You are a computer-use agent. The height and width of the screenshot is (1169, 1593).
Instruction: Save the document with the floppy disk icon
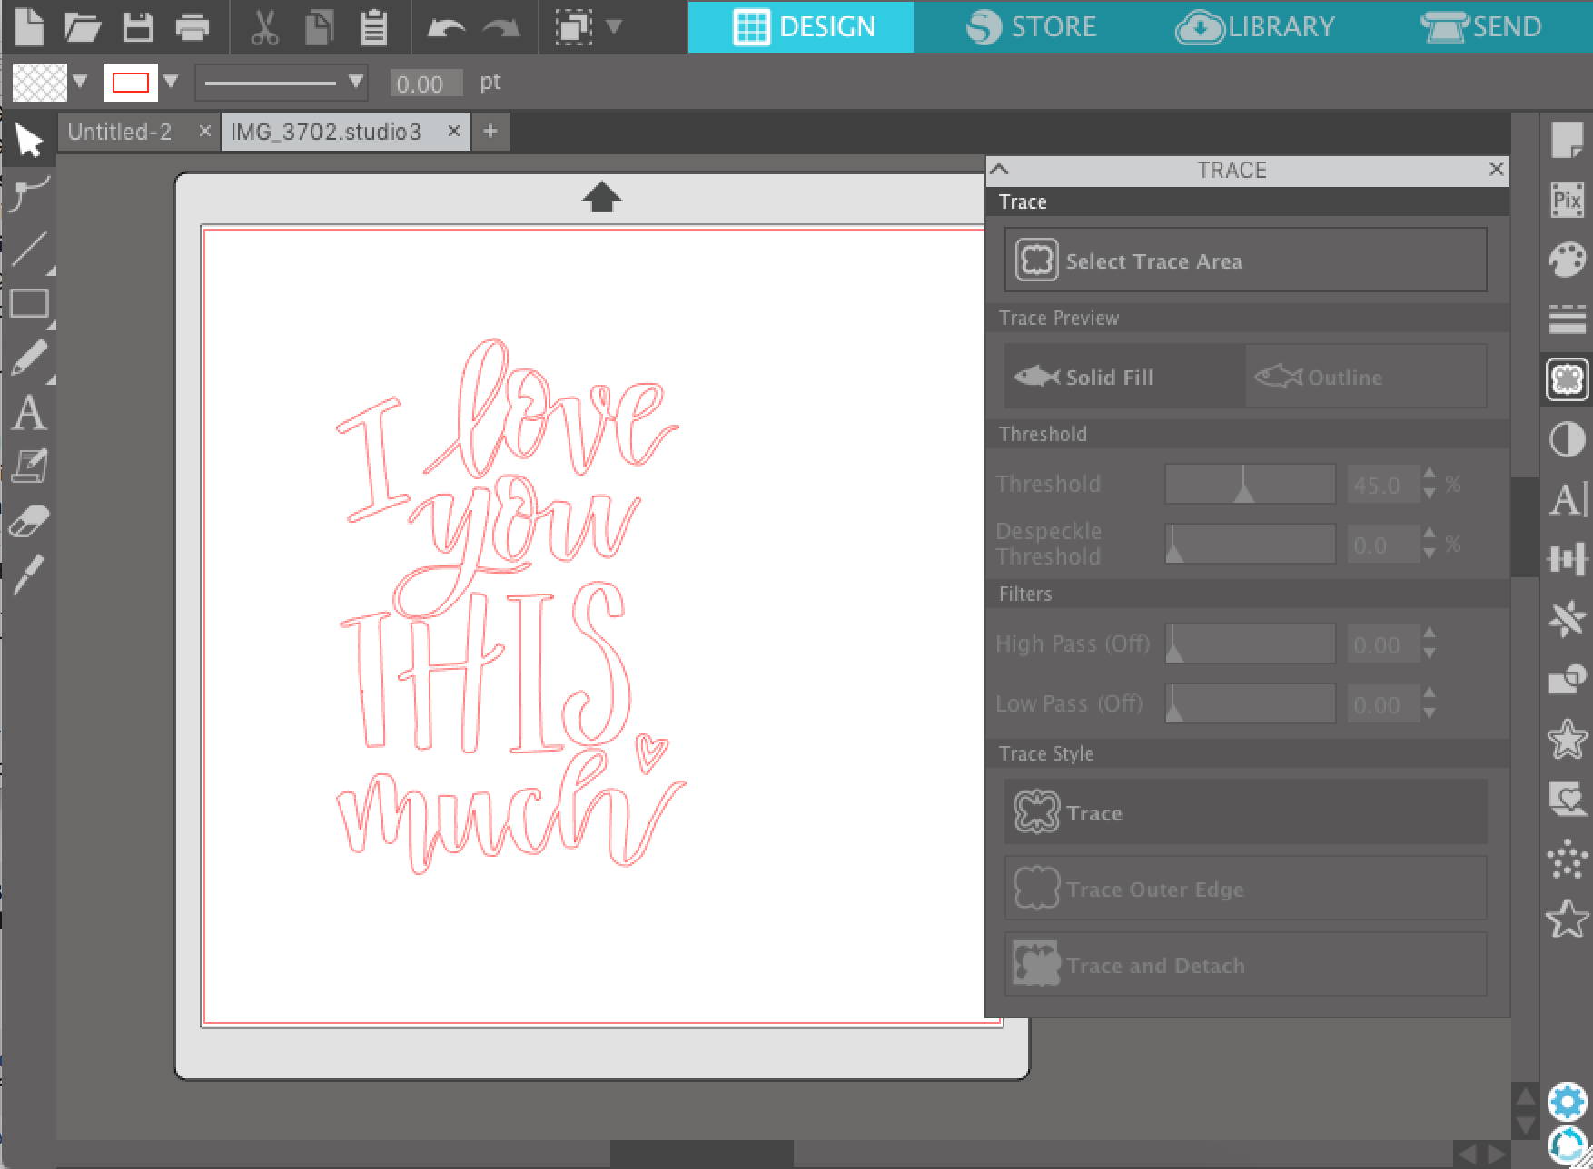pos(137,26)
